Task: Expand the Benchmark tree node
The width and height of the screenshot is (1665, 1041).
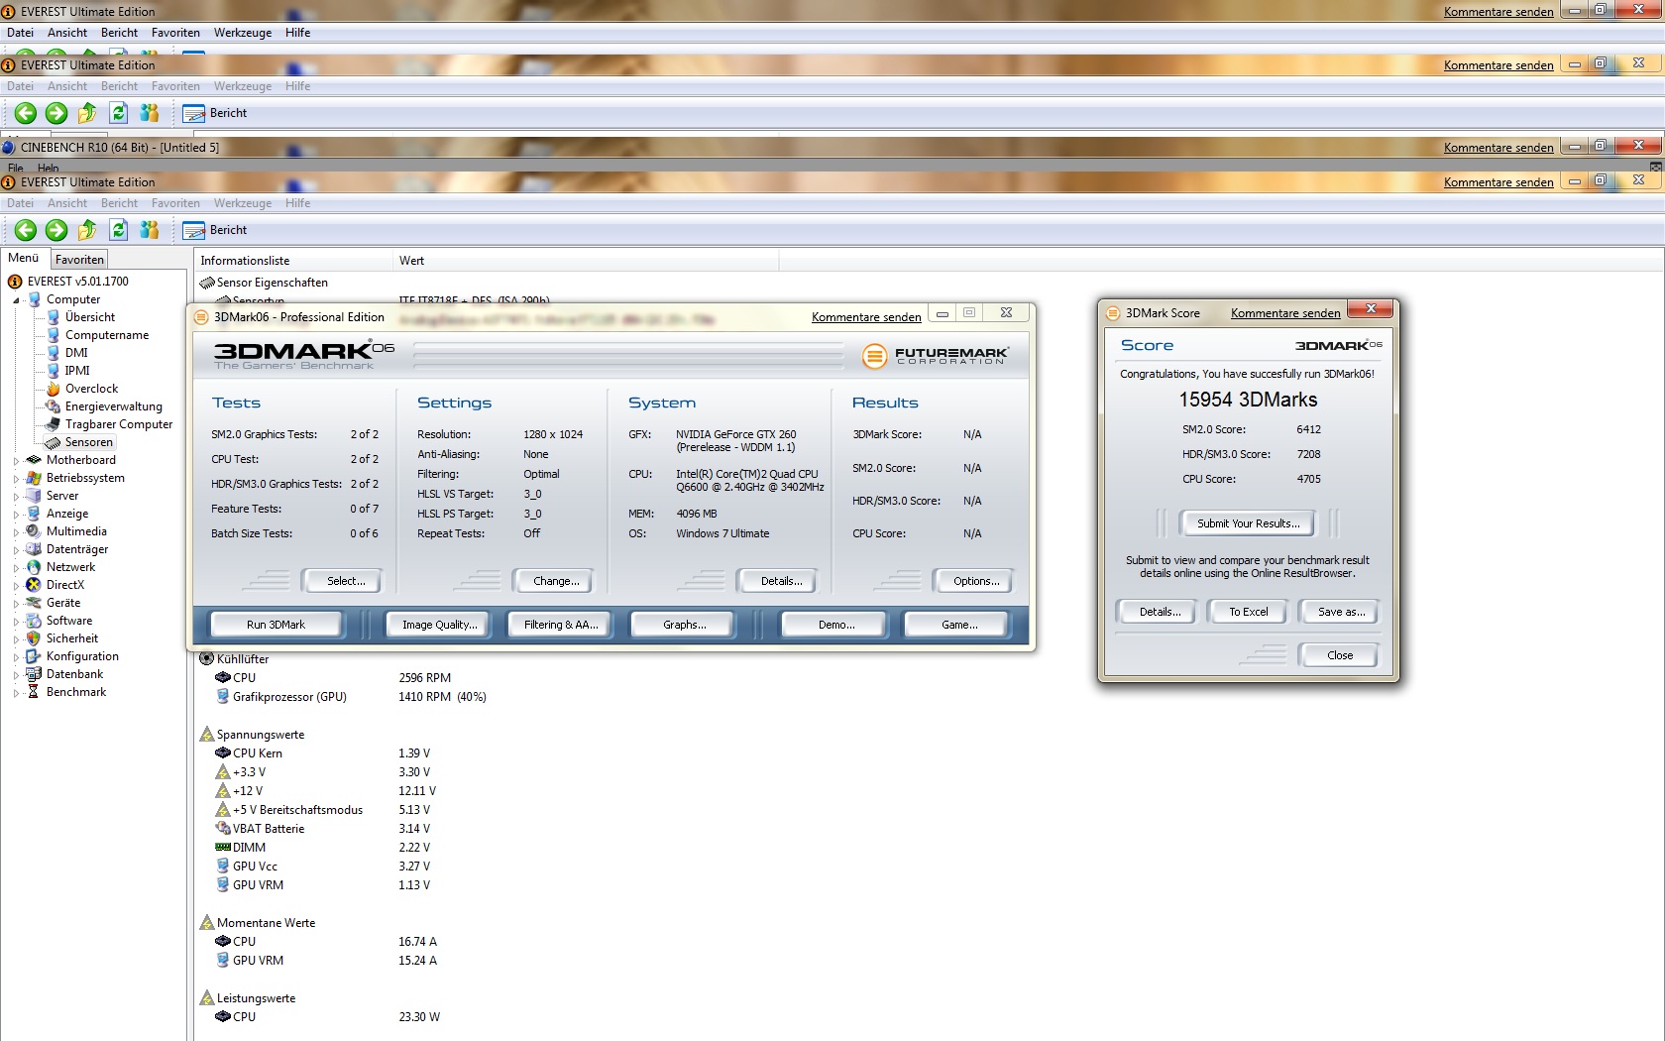Action: 16,692
